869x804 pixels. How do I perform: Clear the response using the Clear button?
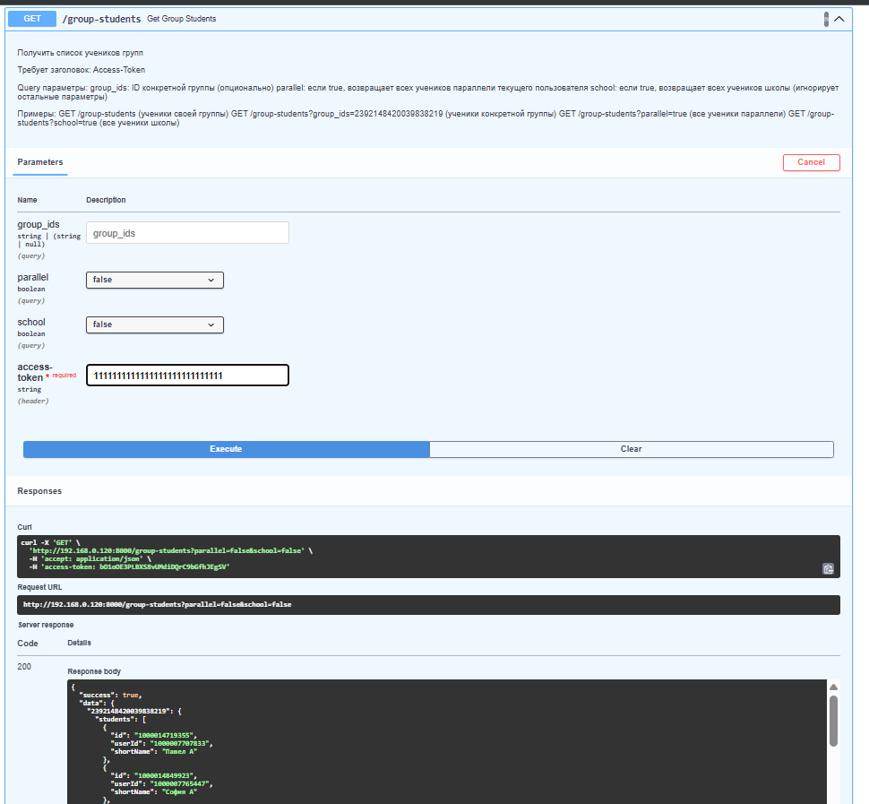click(x=631, y=449)
